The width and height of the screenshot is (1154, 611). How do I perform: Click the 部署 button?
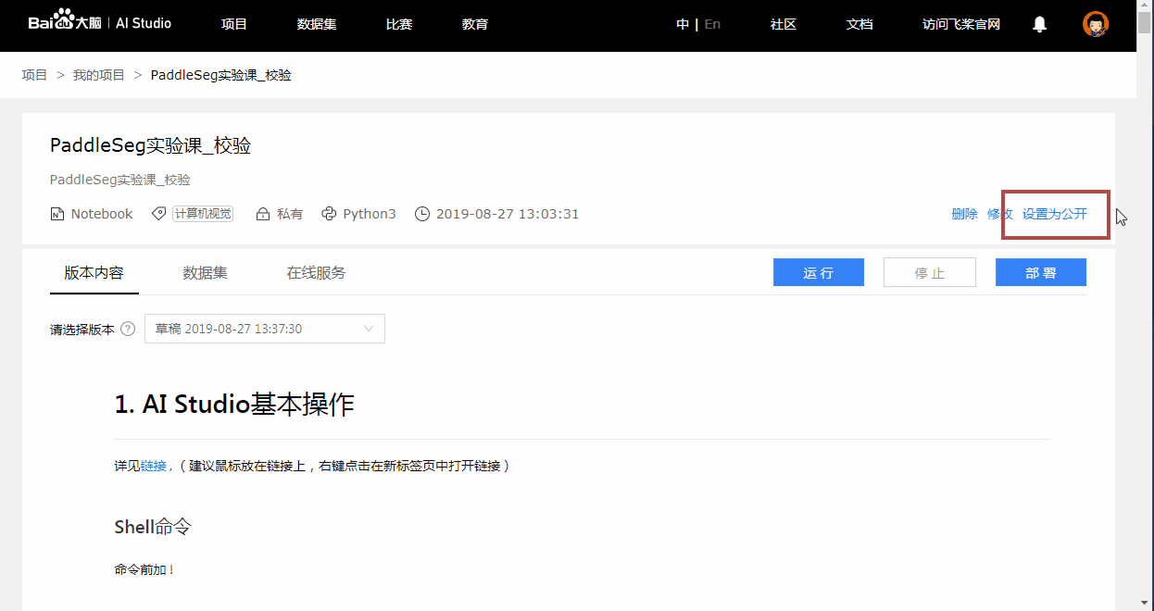point(1041,272)
